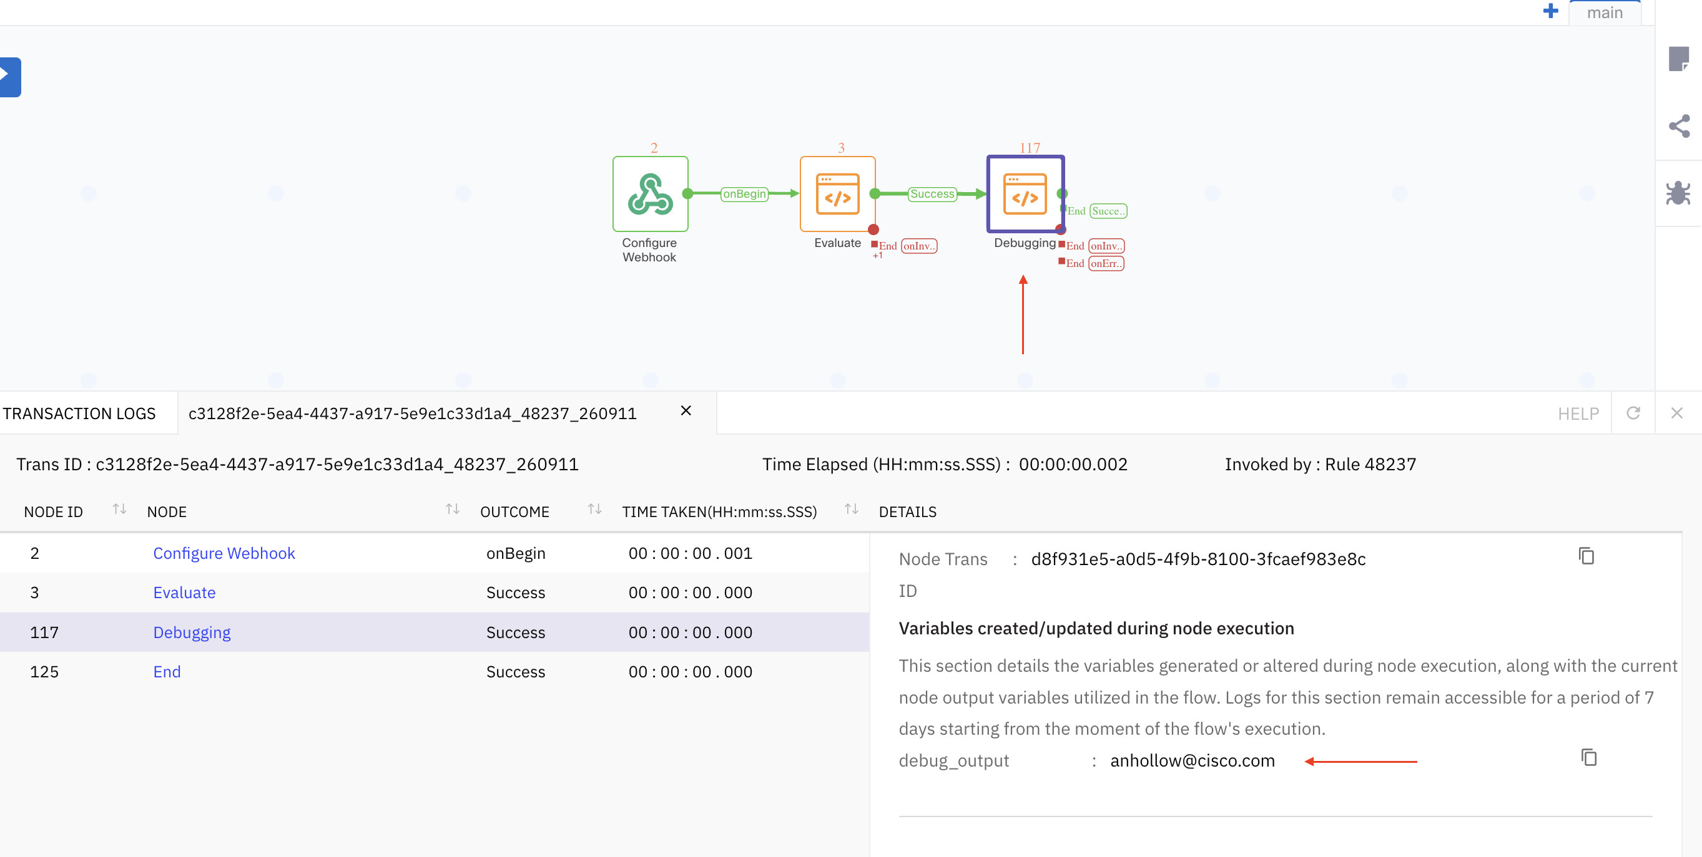1702x857 pixels.
Task: Open the sticky note icon in the sidebar
Action: (1678, 59)
